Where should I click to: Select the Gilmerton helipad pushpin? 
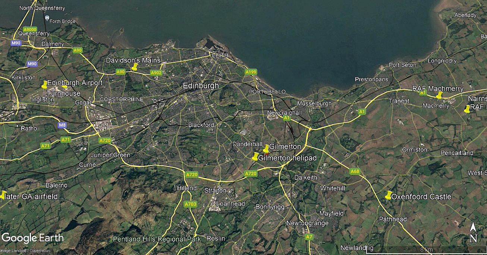tap(255, 157)
